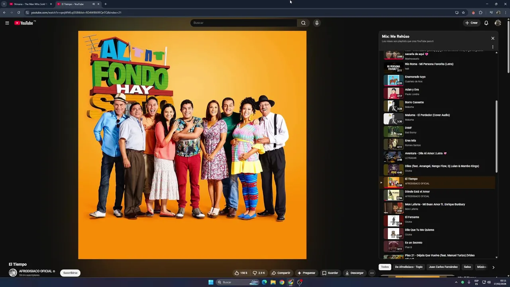
Task: Play Borro Cassette by Maluma
Action: coord(438,105)
